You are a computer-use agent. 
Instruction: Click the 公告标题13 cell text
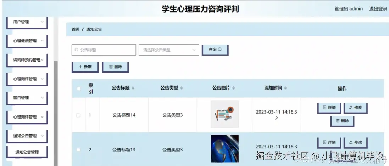124,150
